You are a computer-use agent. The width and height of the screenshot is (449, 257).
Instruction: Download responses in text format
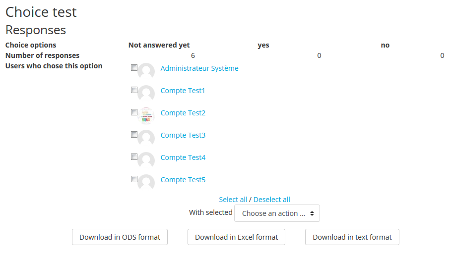[x=352, y=237]
